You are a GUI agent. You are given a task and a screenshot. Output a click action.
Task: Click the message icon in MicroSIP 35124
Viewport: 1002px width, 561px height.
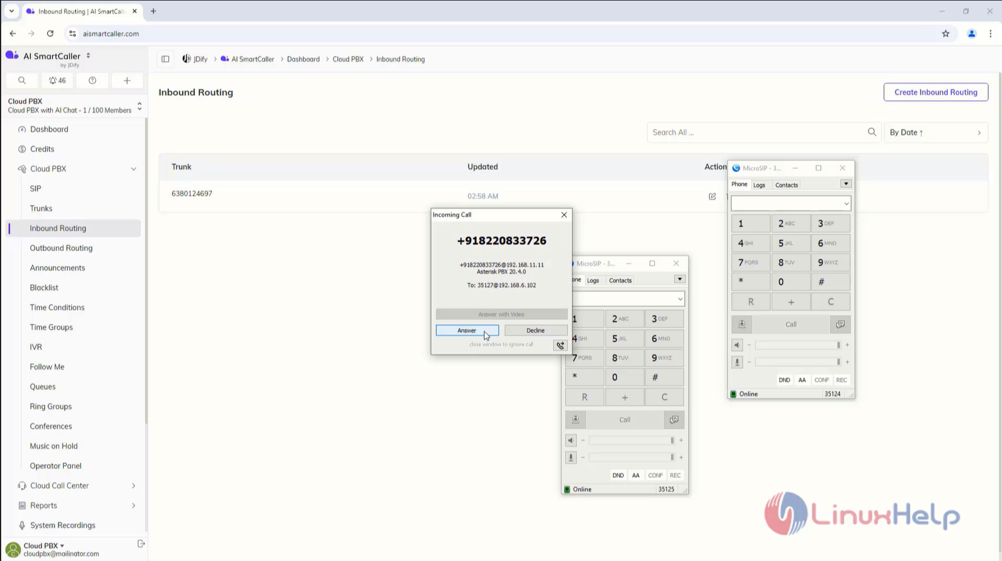(x=841, y=324)
